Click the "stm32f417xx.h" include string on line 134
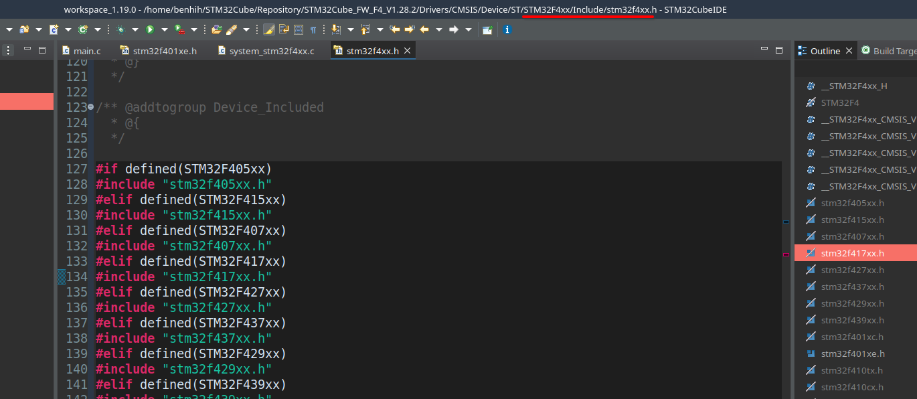 [x=217, y=276]
